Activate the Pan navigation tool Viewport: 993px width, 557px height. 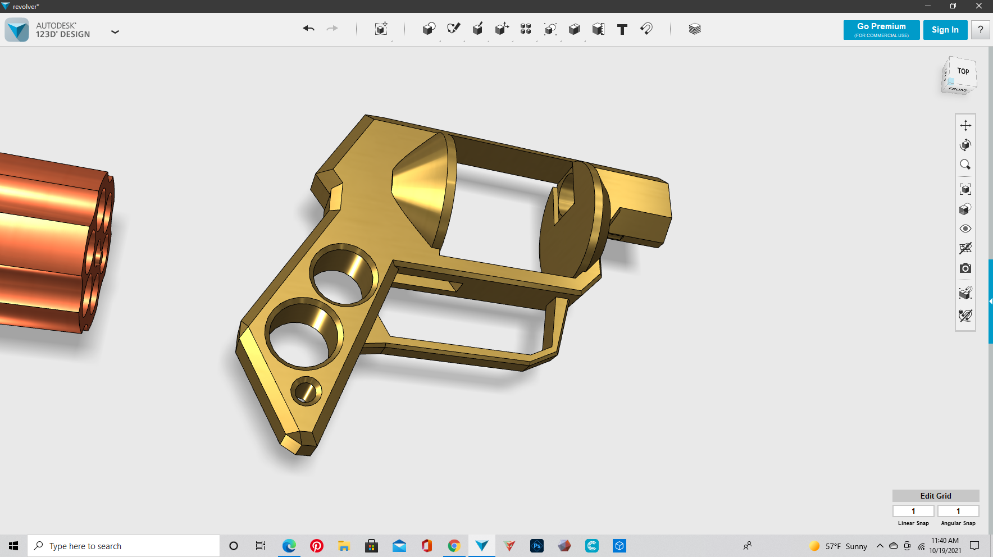pyautogui.click(x=965, y=125)
